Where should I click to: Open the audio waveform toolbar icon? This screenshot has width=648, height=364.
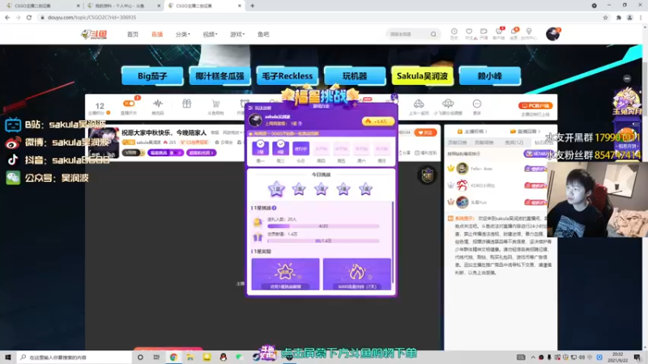(157, 104)
